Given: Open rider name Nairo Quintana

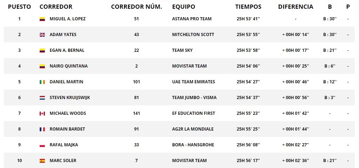Looking at the screenshot, I should pyautogui.click(x=68, y=66).
